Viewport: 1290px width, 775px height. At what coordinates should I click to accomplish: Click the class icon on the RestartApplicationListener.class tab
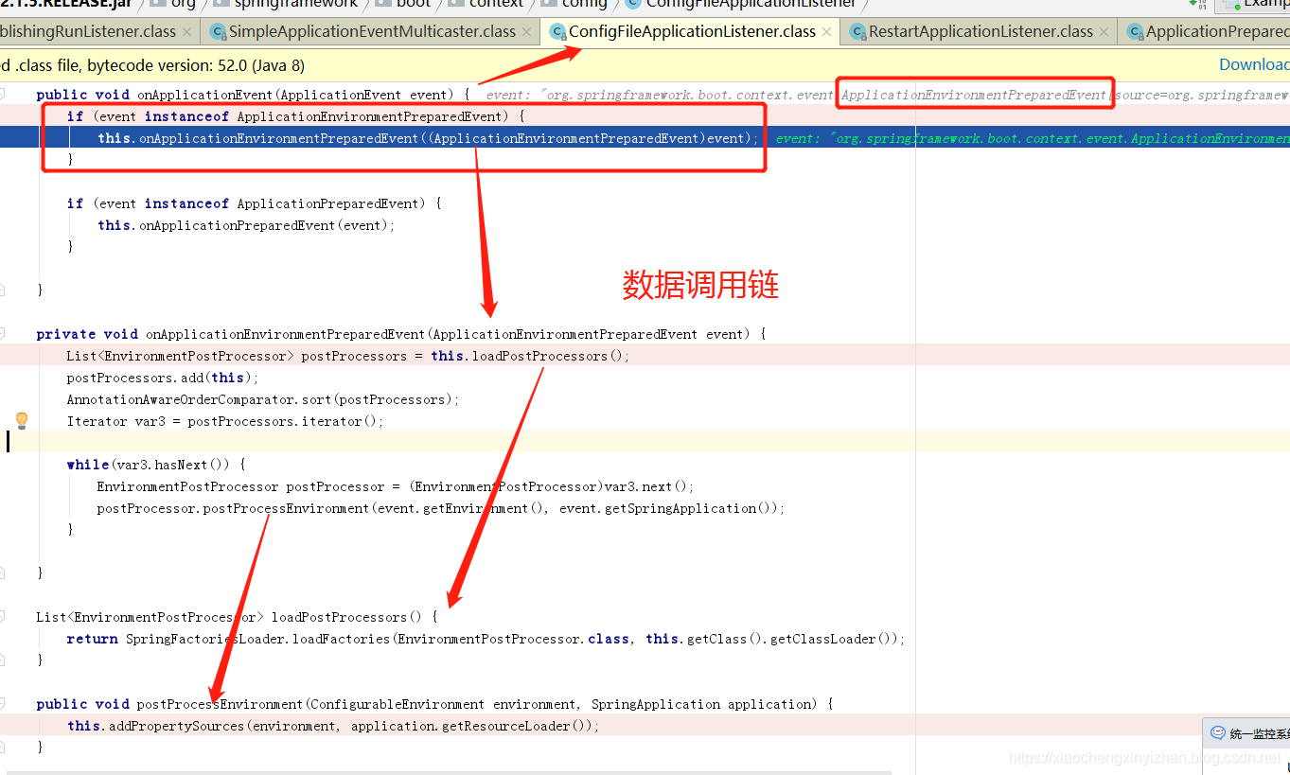pos(857,32)
